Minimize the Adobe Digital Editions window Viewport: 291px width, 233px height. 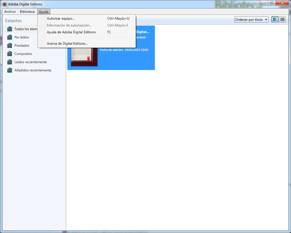coord(264,3)
